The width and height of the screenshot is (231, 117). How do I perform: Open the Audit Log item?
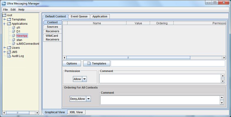18,56
